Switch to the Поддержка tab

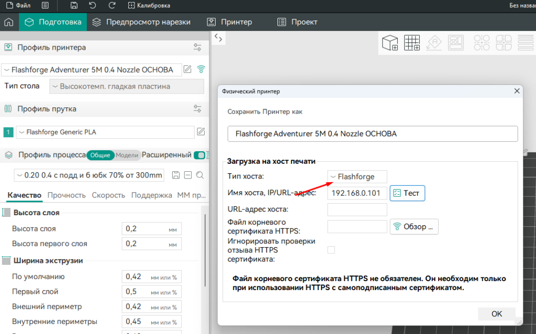[151, 195]
